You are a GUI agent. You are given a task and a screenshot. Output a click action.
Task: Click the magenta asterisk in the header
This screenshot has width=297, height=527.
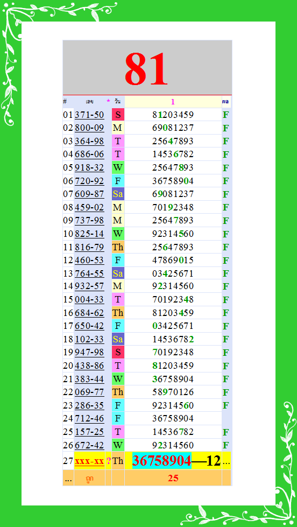tap(108, 102)
